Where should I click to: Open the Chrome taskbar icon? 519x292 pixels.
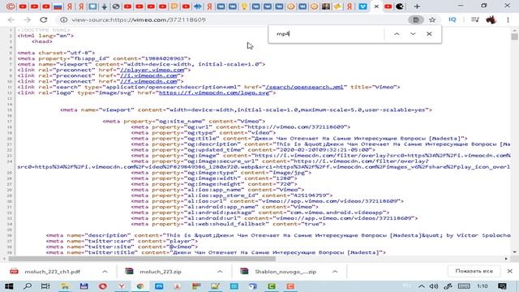point(140,286)
